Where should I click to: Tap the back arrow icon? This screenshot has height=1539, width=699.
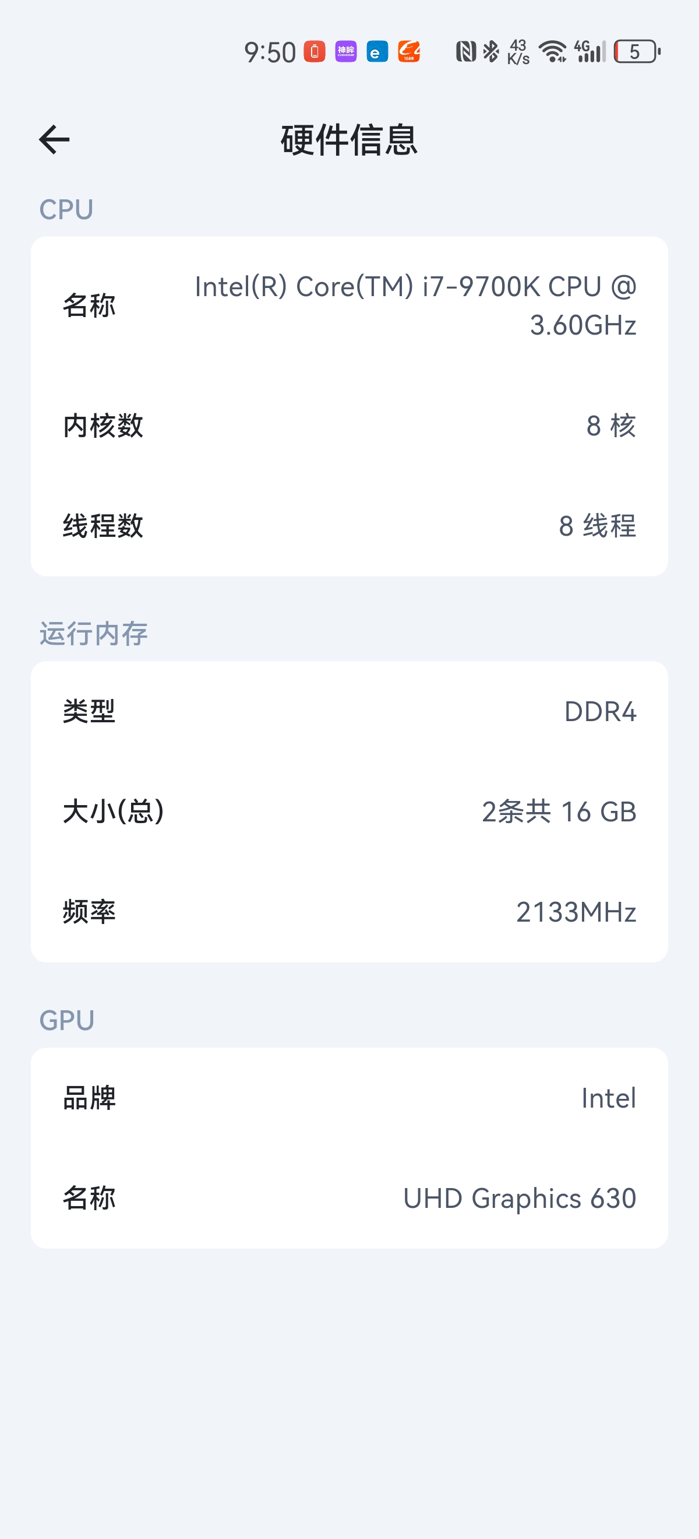click(x=54, y=140)
